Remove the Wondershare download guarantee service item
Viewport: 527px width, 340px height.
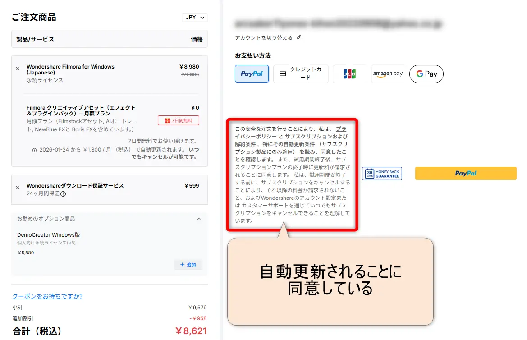click(18, 188)
